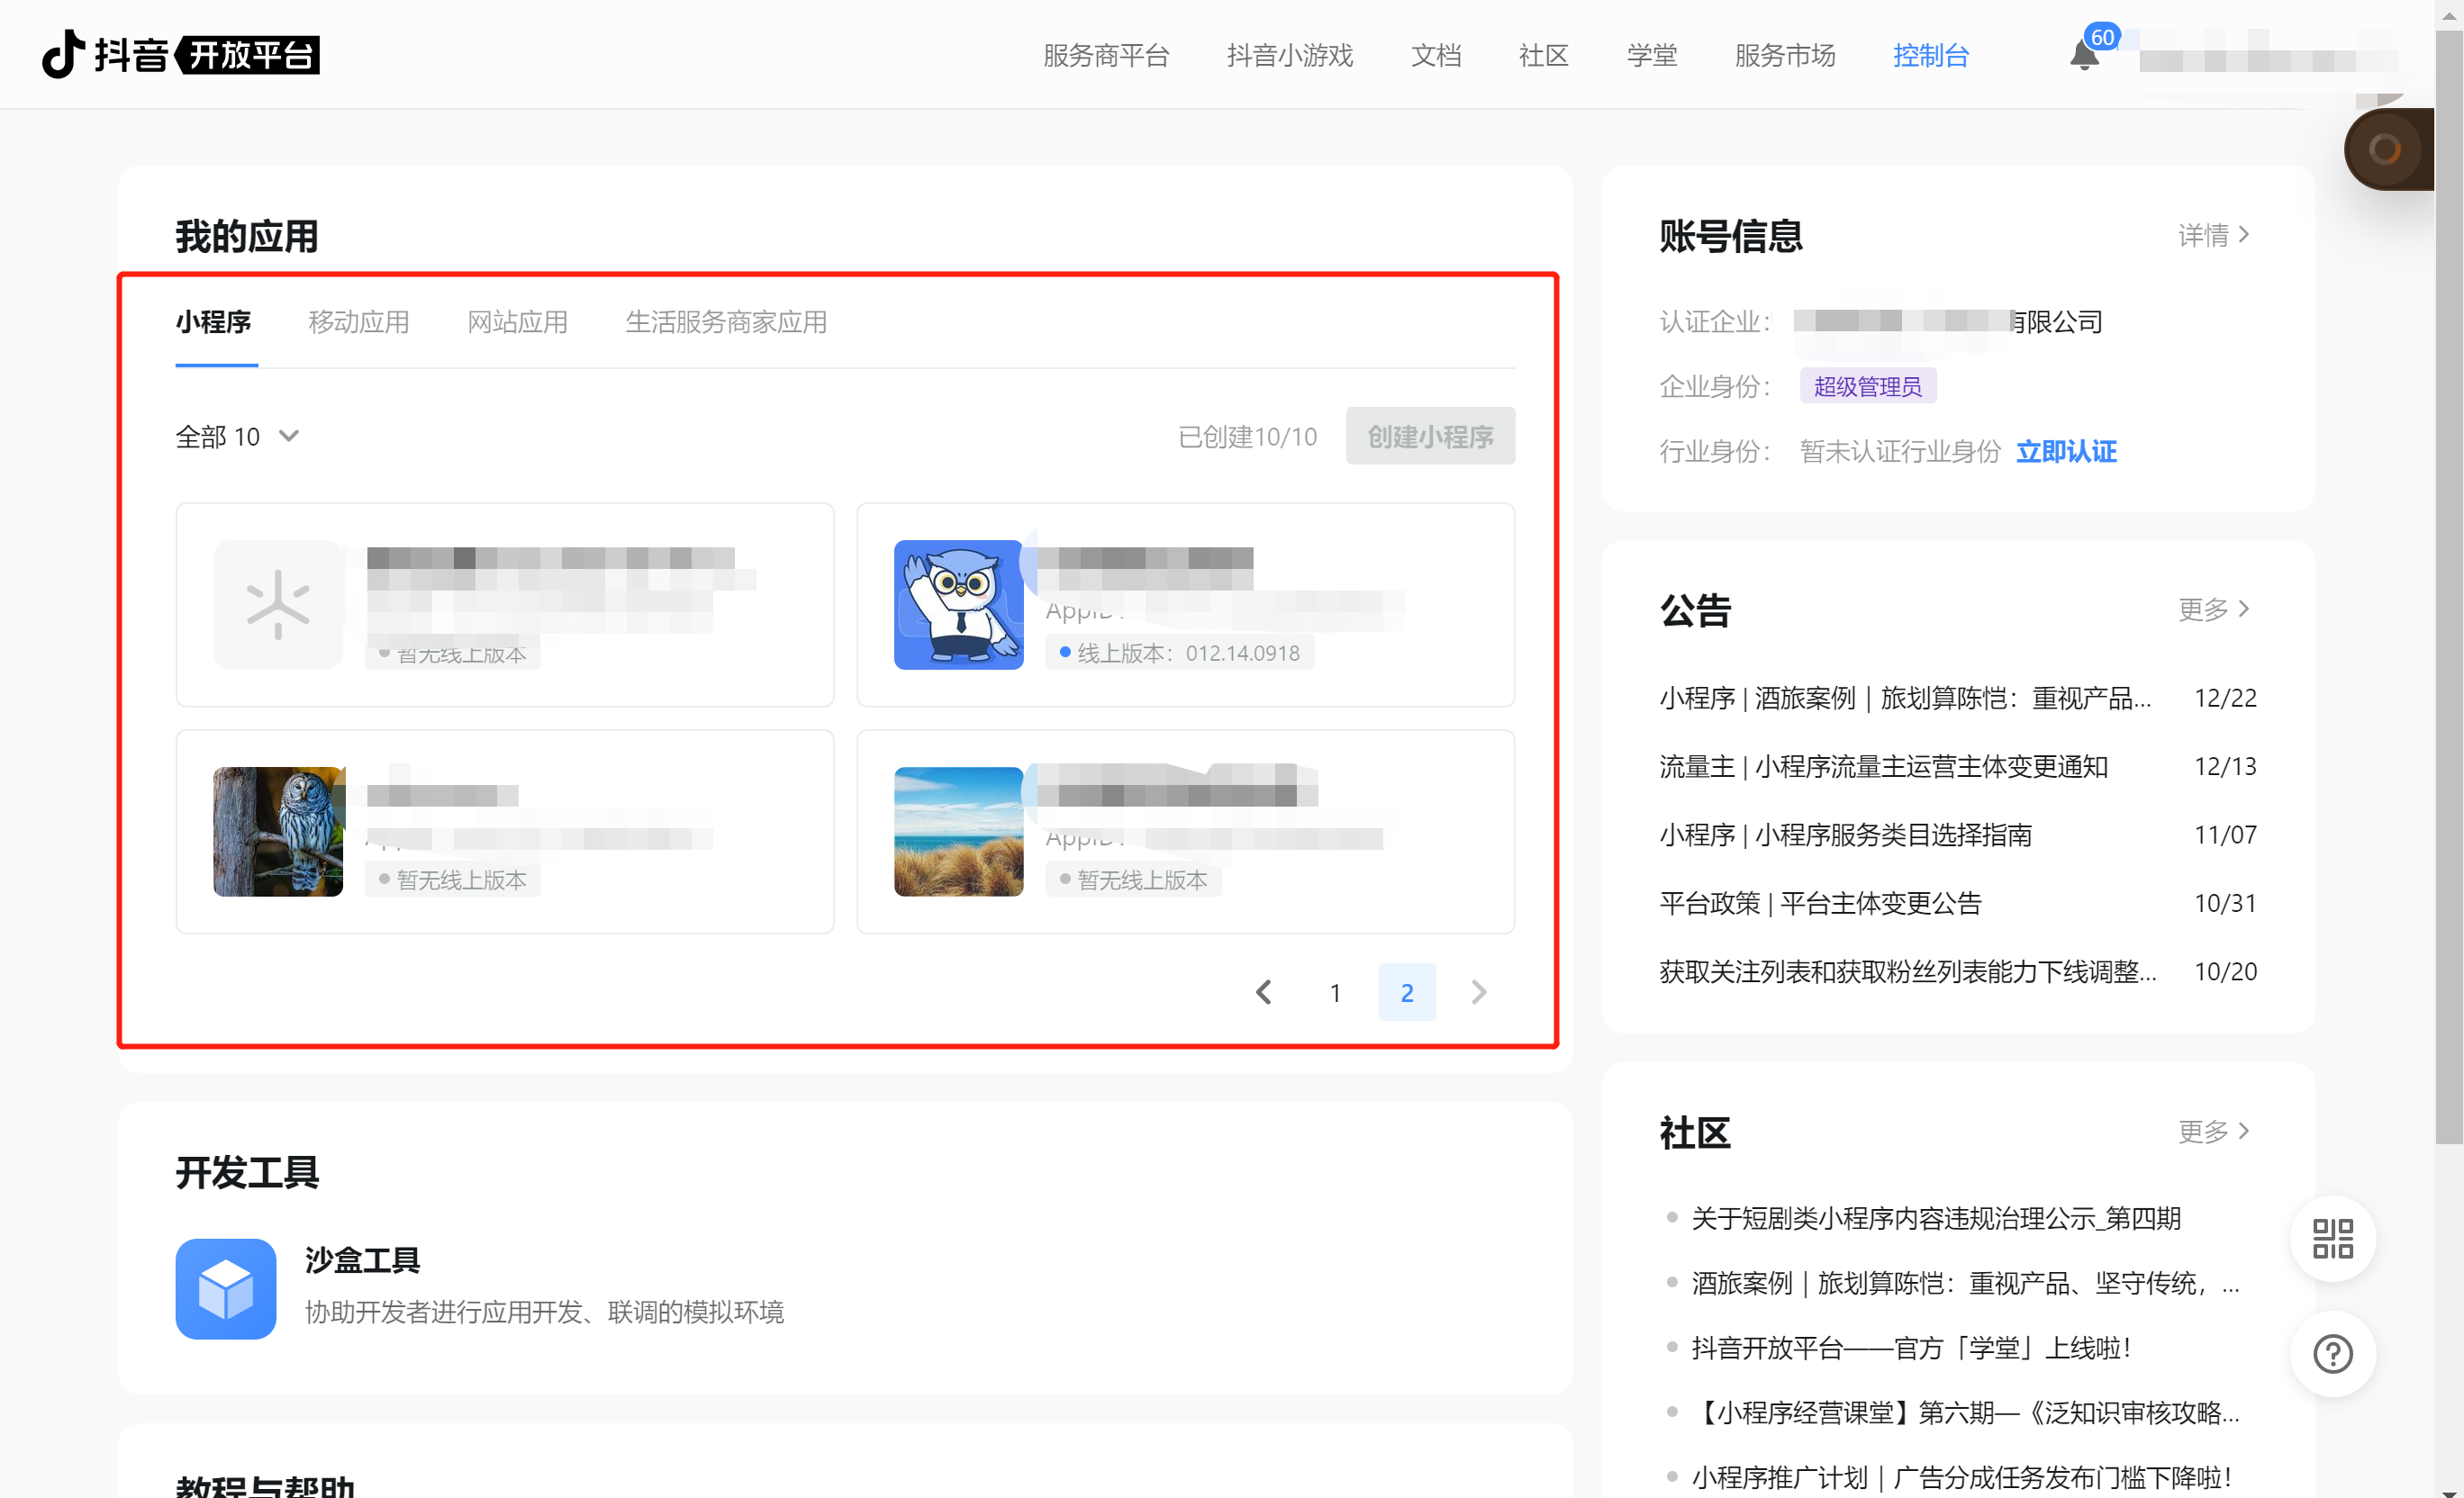Viewport: 2464px width, 1498px height.
Task: Open announcement 获取关注列表和获取粉丝列表能力下线调整
Action: tap(1908, 971)
